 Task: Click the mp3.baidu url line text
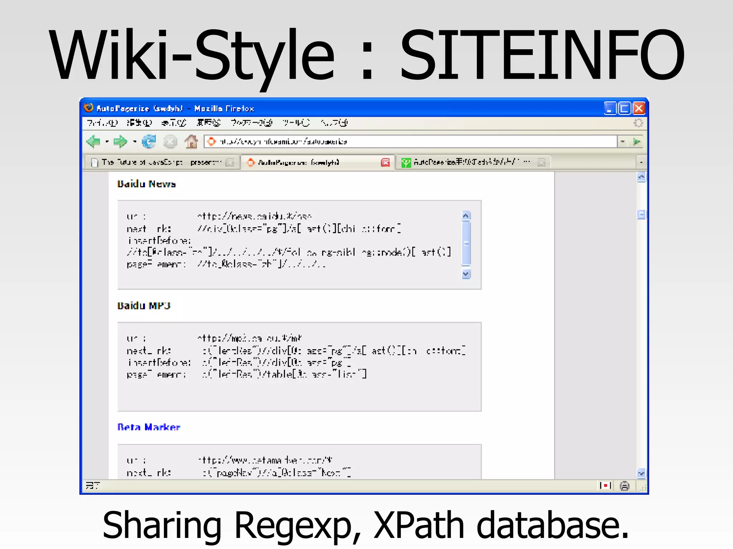(249, 338)
